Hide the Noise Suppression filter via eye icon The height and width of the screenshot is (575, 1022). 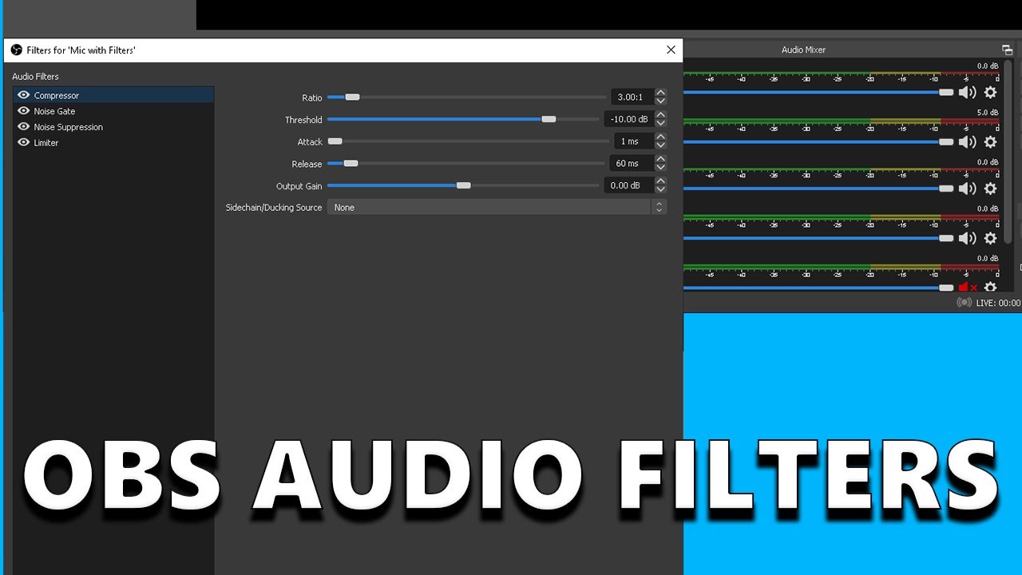23,127
